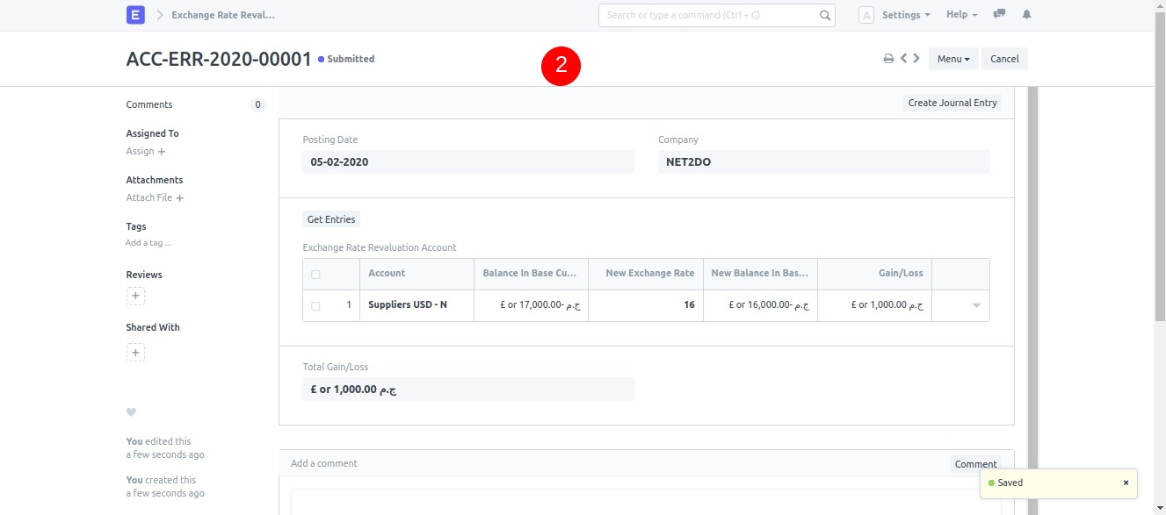Screen dimensions: 1166x515
Task: Click the Cancel button
Action: pos(1004,59)
